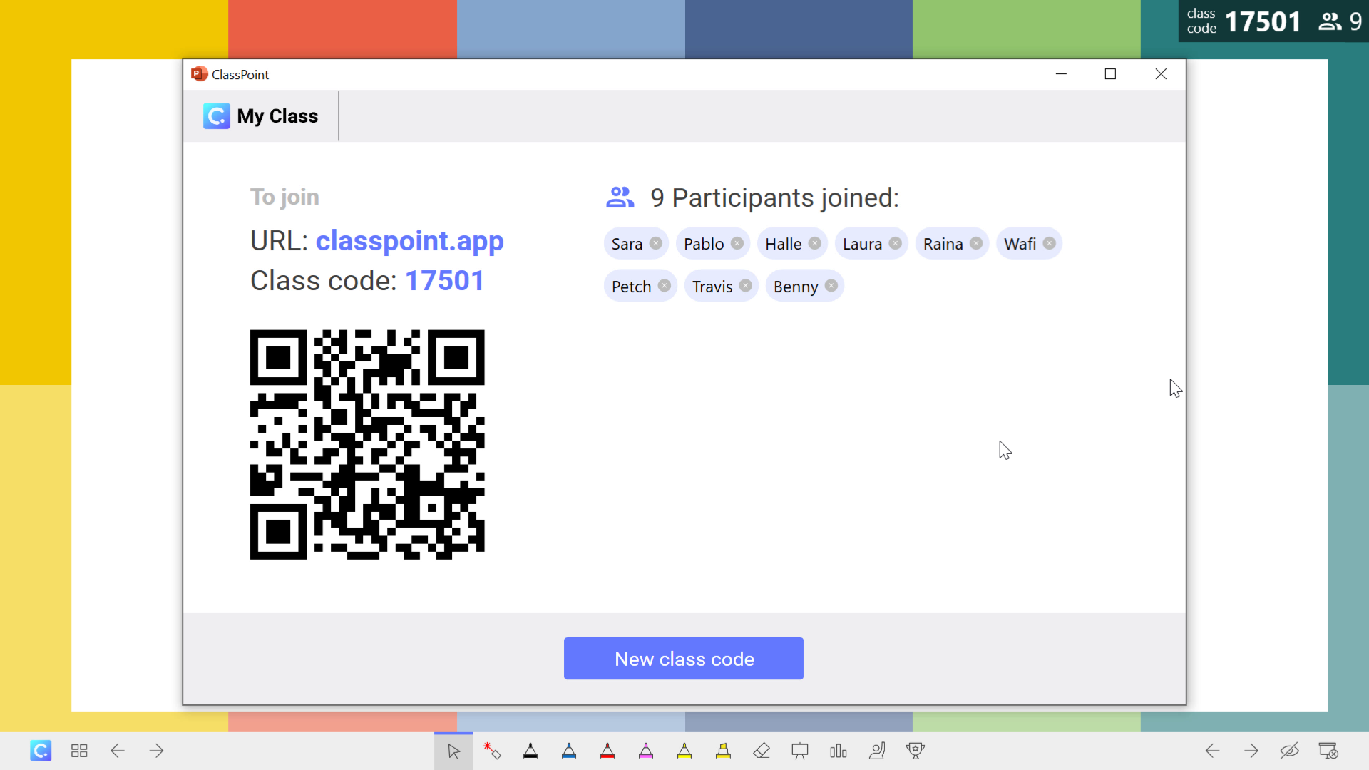Click the ClassPoint toolbar icon in taskbar

pos(39,751)
